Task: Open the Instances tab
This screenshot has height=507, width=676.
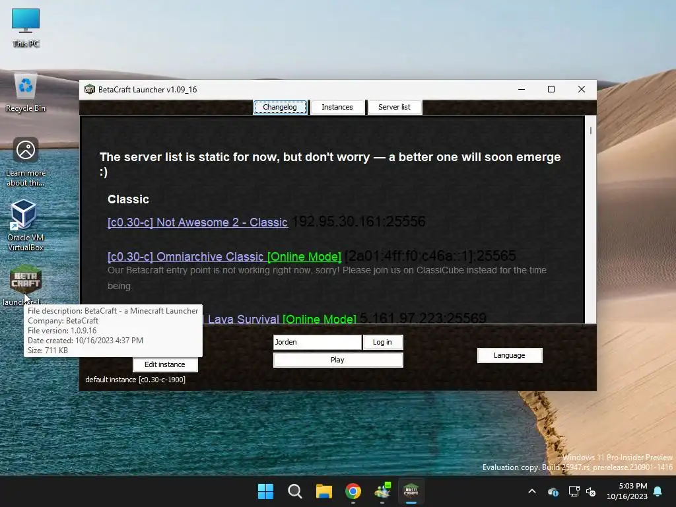Action: 337,107
